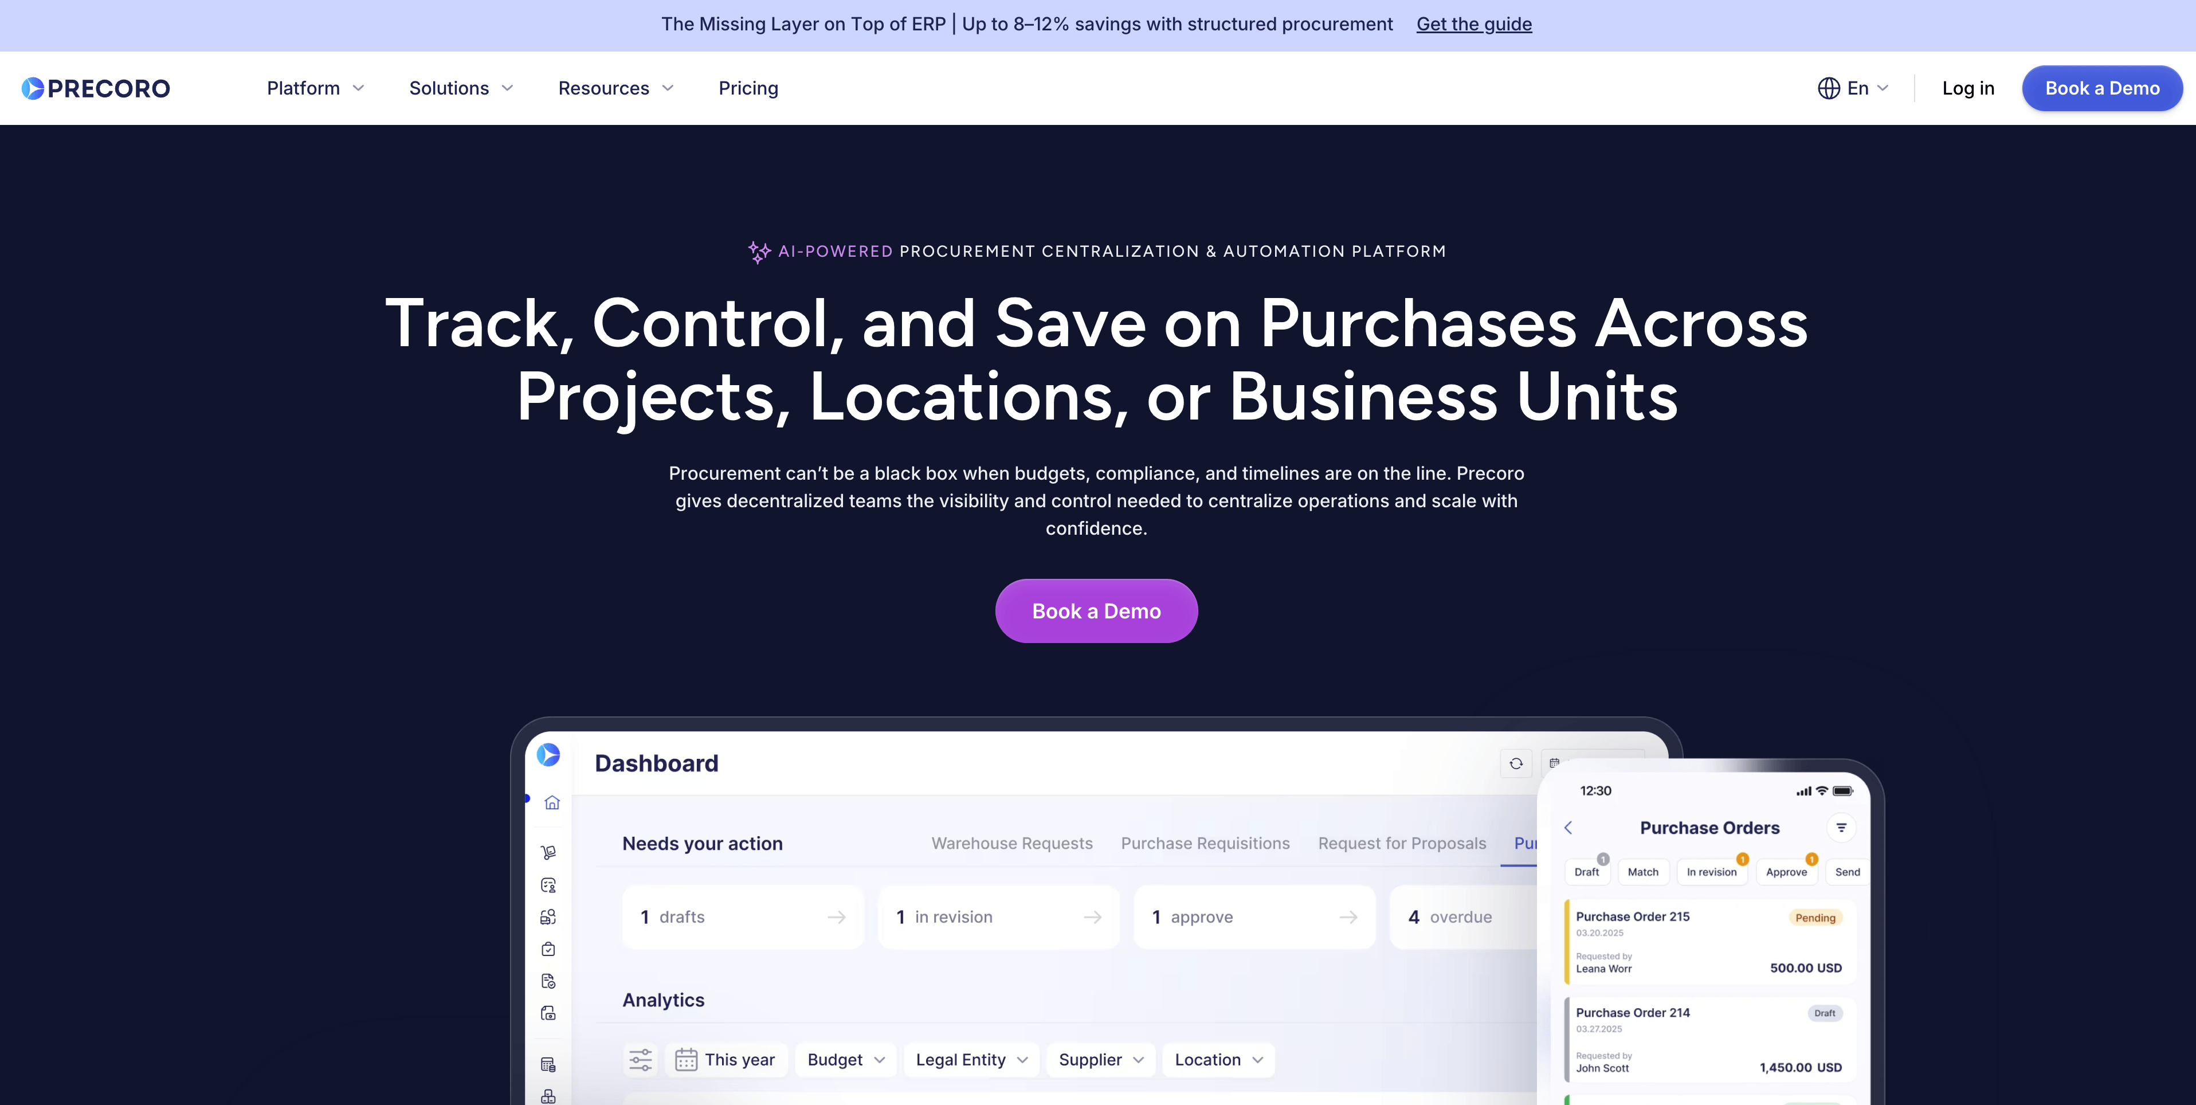Open the Get the guide link

[x=1473, y=24]
